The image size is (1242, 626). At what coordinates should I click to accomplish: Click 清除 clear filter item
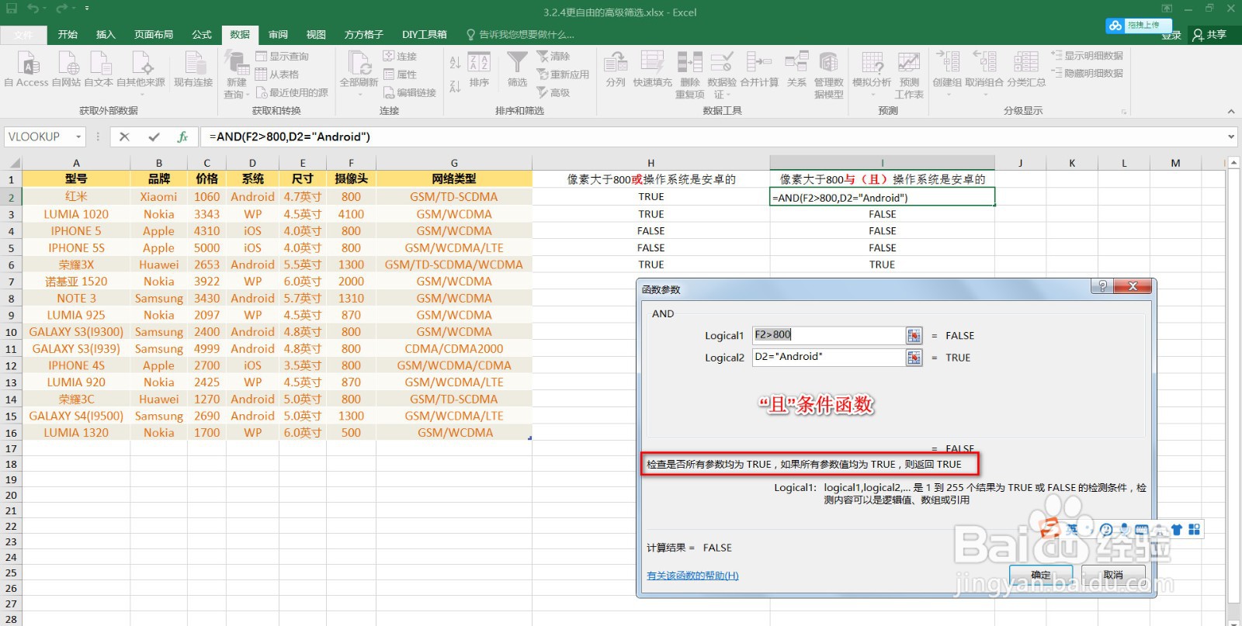tap(553, 56)
